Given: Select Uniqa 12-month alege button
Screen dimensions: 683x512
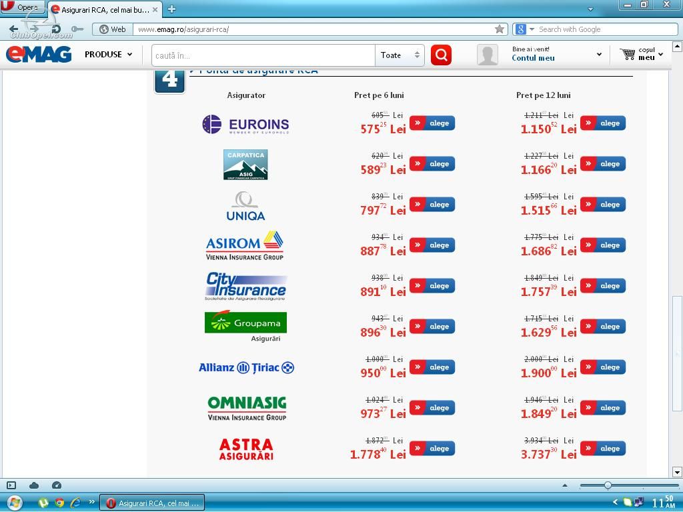Looking at the screenshot, I should (x=603, y=204).
